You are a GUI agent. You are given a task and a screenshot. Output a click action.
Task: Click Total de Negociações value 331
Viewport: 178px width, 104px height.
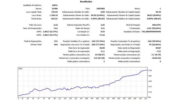[56, 41]
